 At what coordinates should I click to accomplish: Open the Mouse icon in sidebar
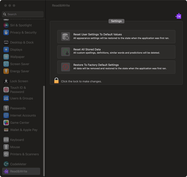pos(6,147)
